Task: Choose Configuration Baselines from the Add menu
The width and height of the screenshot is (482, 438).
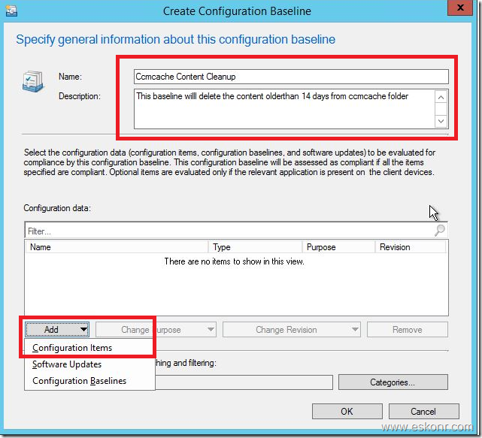Action: 89,381
